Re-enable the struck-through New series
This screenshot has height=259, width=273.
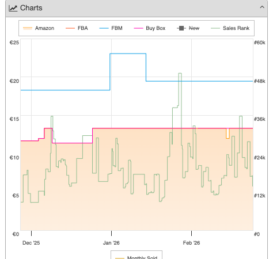coord(188,28)
